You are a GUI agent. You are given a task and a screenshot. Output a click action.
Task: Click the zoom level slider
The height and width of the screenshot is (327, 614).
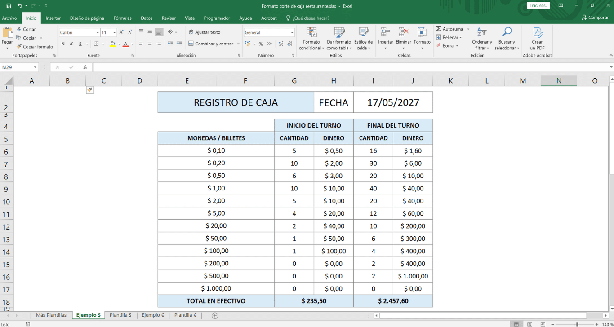577,324
